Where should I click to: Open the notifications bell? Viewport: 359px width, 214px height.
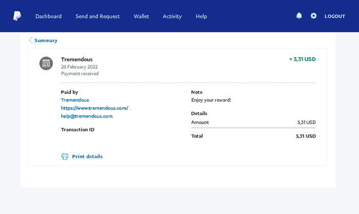pos(299,16)
